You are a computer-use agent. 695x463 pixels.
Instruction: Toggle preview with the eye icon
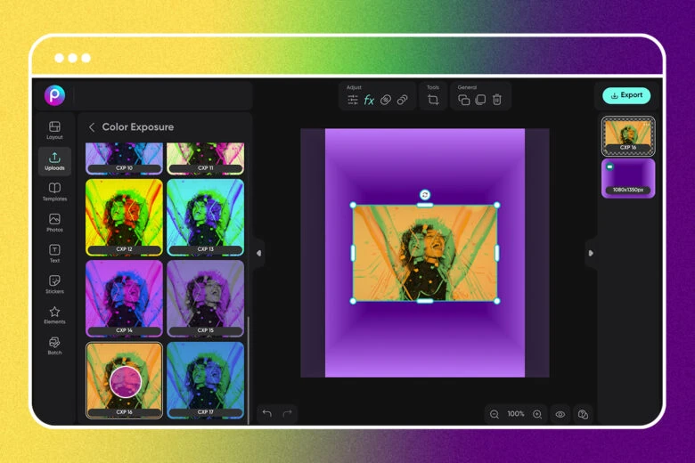(x=560, y=414)
